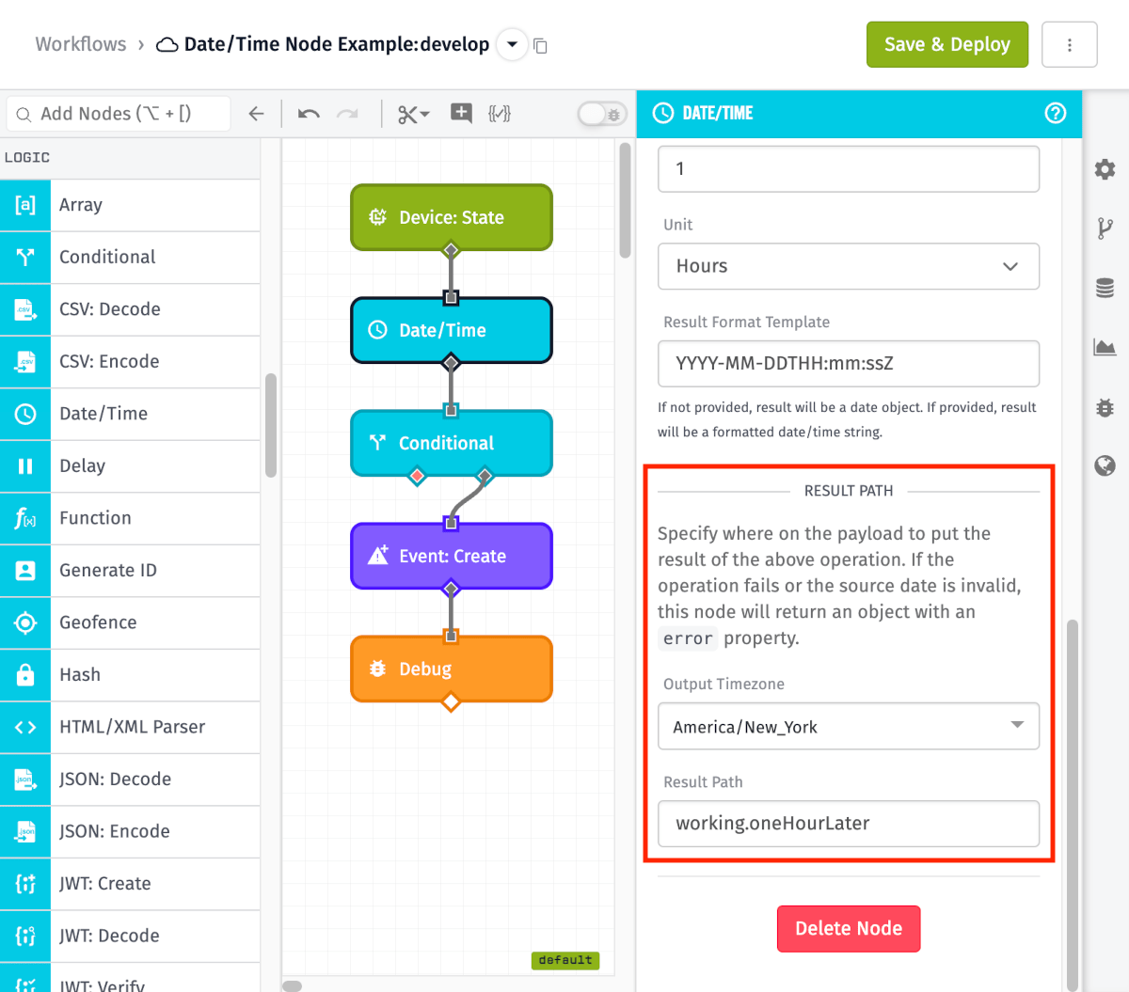Select the Device: State node on canvas

point(452,217)
